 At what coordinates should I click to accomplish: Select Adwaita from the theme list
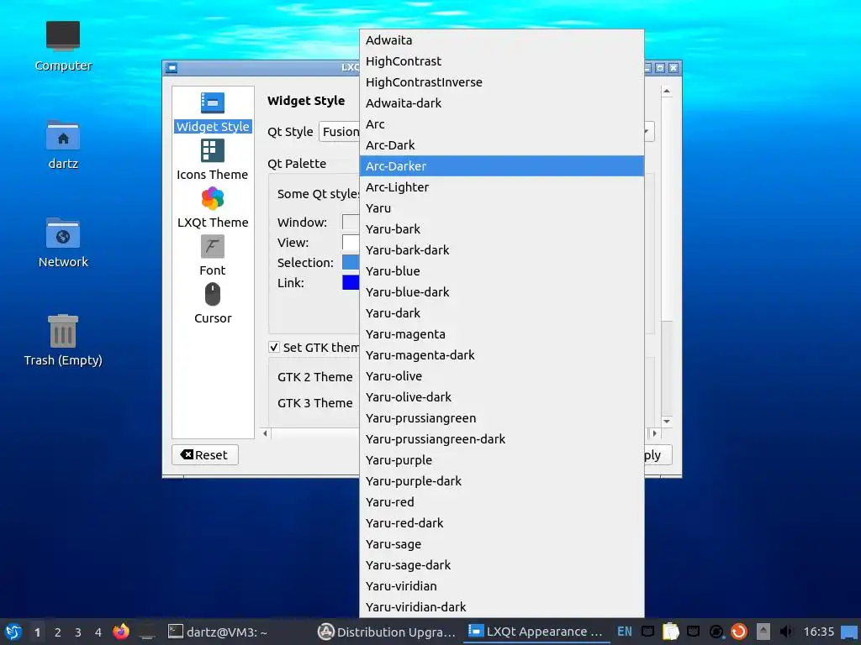[501, 40]
